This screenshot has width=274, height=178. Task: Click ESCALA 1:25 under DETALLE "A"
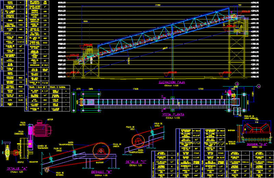[x=16, y=172]
